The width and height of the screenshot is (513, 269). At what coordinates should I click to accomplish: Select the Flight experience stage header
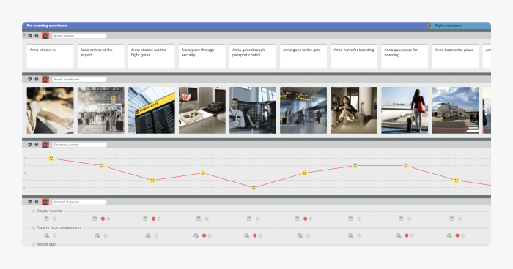(x=461, y=26)
